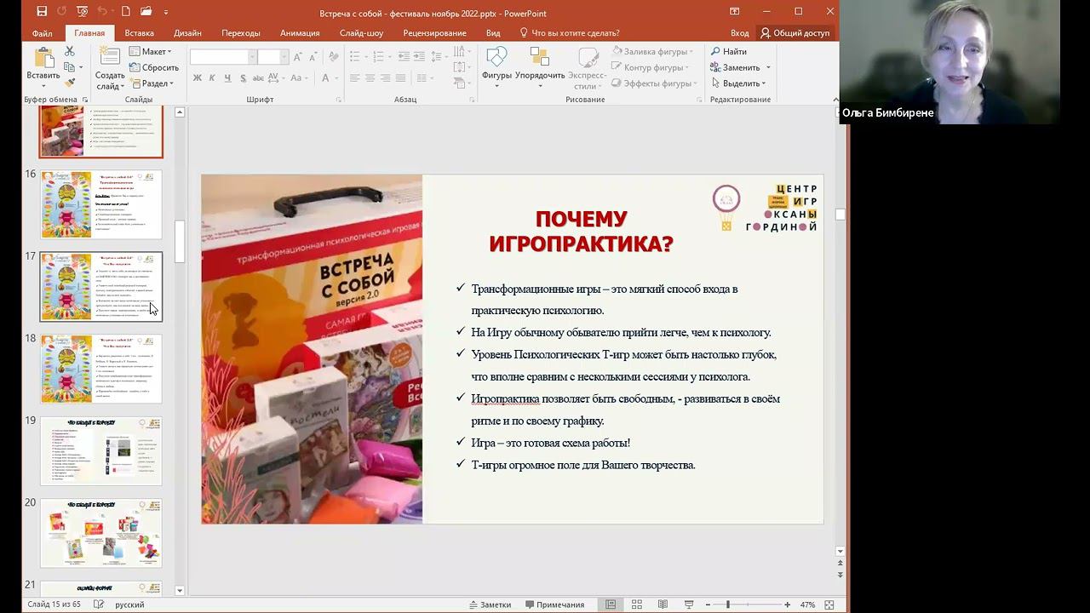Click the Что вы хотите сделать search box

pos(570,33)
